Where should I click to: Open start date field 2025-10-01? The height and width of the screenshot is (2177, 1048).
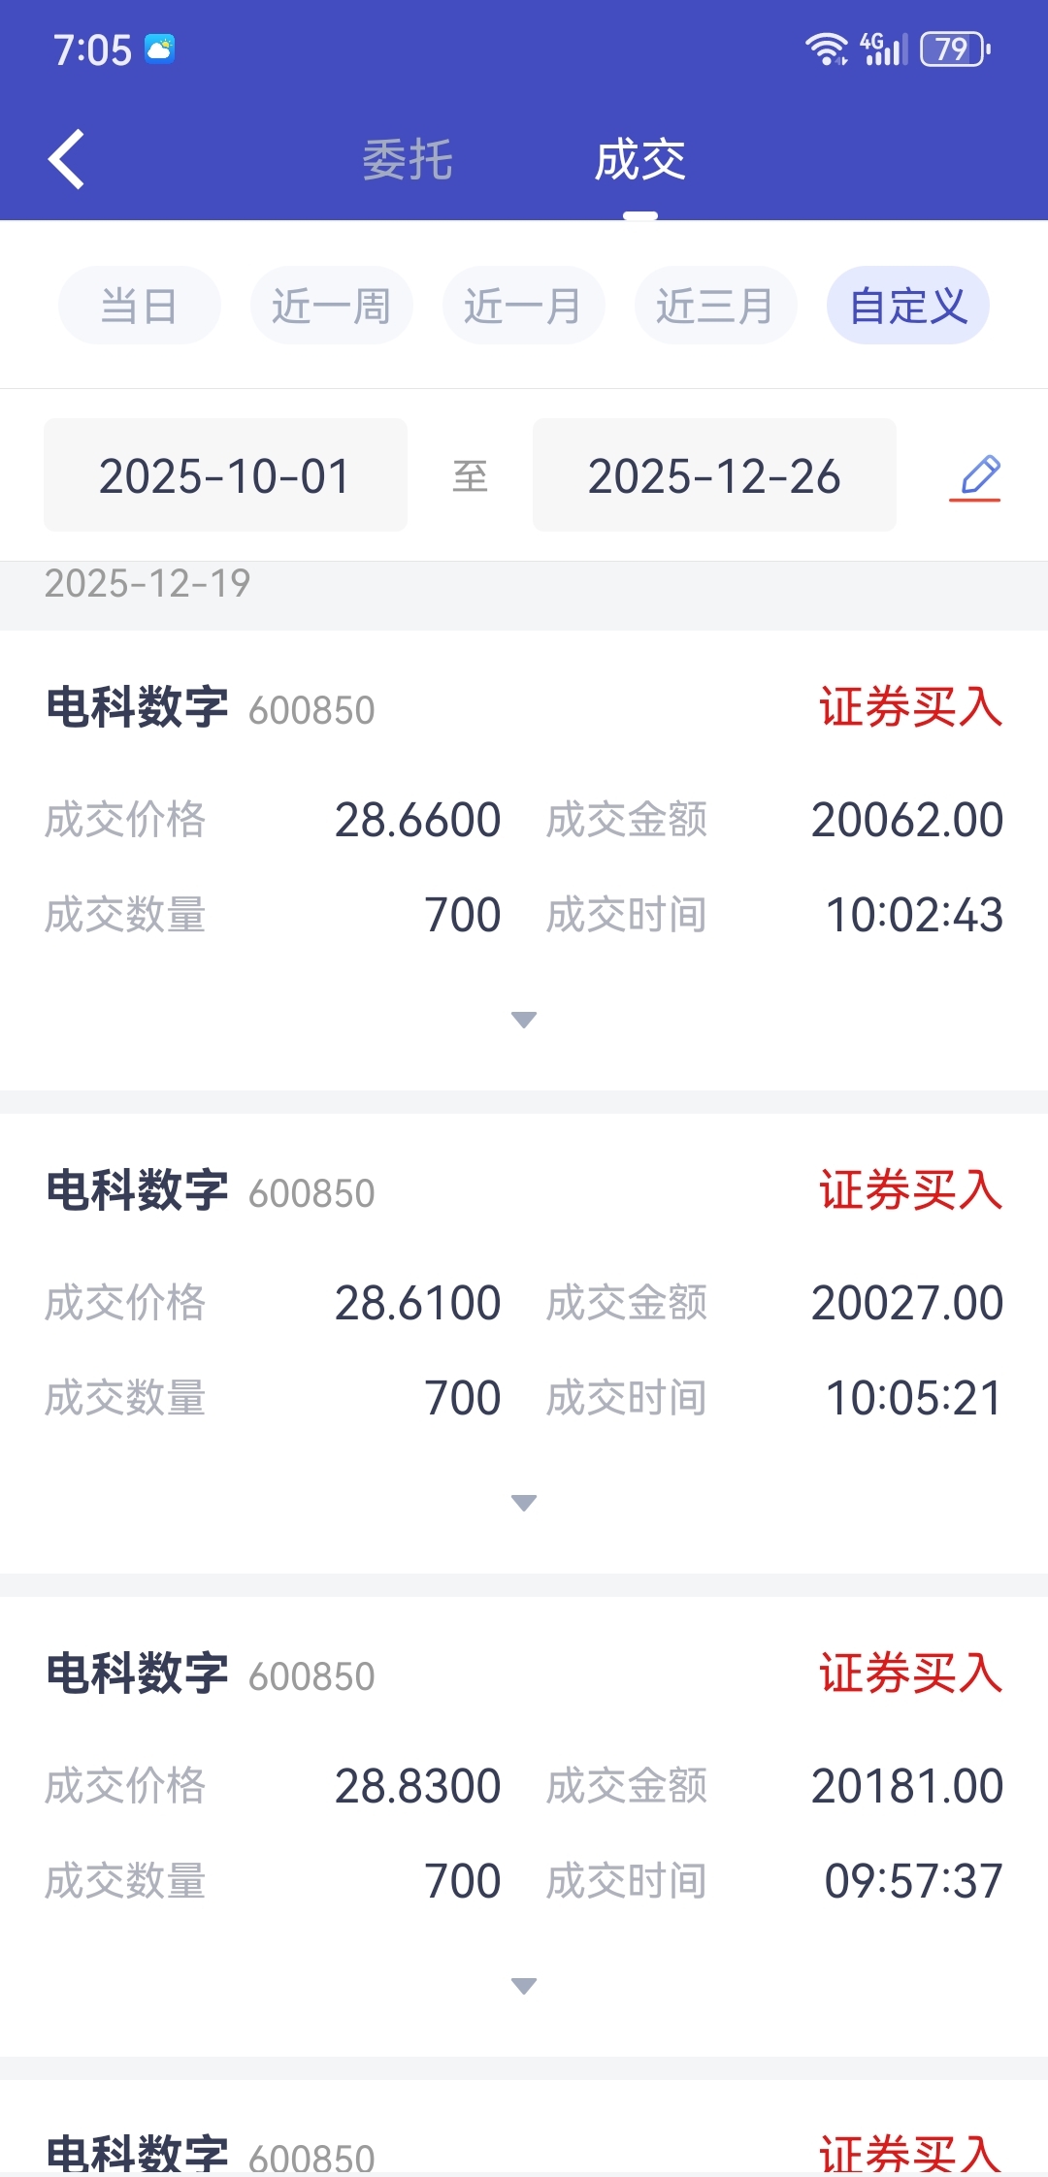click(225, 475)
